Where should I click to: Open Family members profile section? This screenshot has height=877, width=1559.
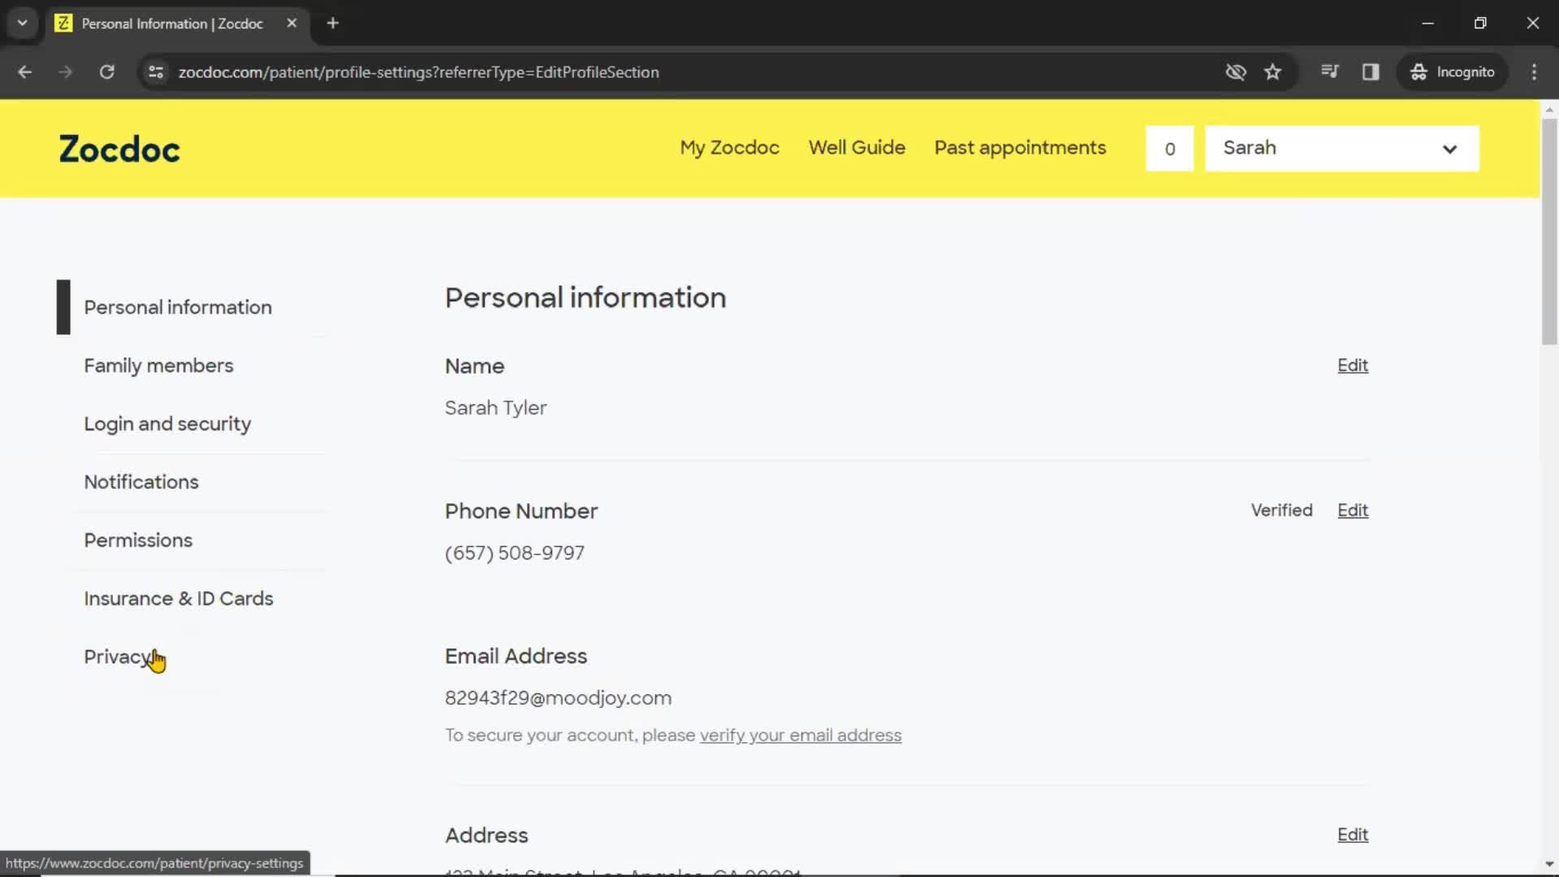(x=158, y=365)
